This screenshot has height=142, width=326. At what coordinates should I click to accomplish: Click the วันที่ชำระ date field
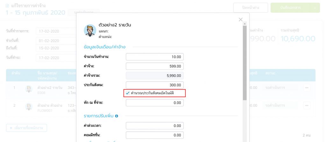point(56,58)
